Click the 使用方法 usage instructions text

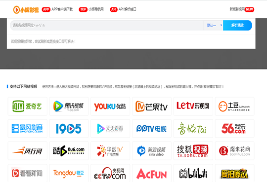[133, 87]
